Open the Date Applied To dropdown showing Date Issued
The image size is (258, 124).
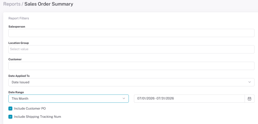click(x=131, y=82)
